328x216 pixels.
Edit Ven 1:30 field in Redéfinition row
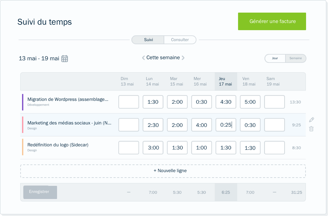point(250,148)
